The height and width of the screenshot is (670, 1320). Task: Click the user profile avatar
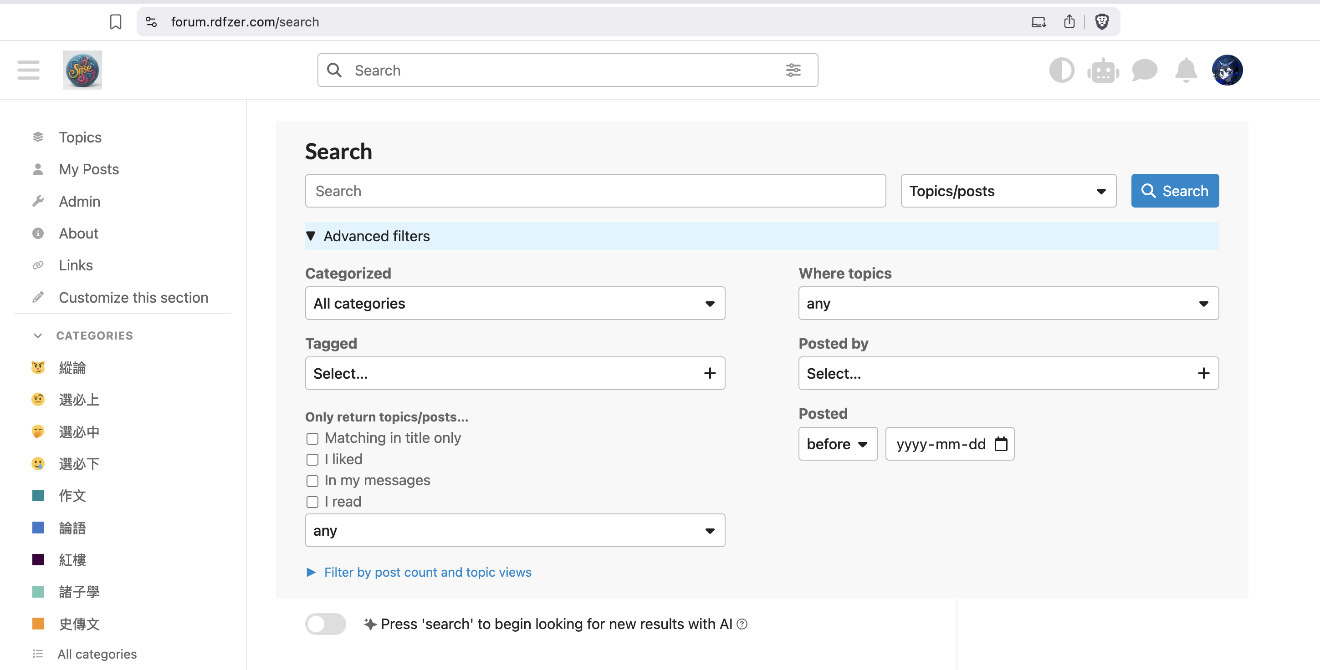tap(1227, 70)
